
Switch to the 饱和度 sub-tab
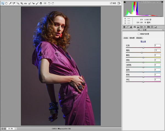(x=132, y=38)
